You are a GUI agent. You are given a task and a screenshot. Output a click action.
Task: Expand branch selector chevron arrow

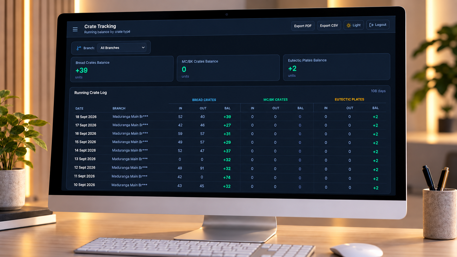click(143, 48)
